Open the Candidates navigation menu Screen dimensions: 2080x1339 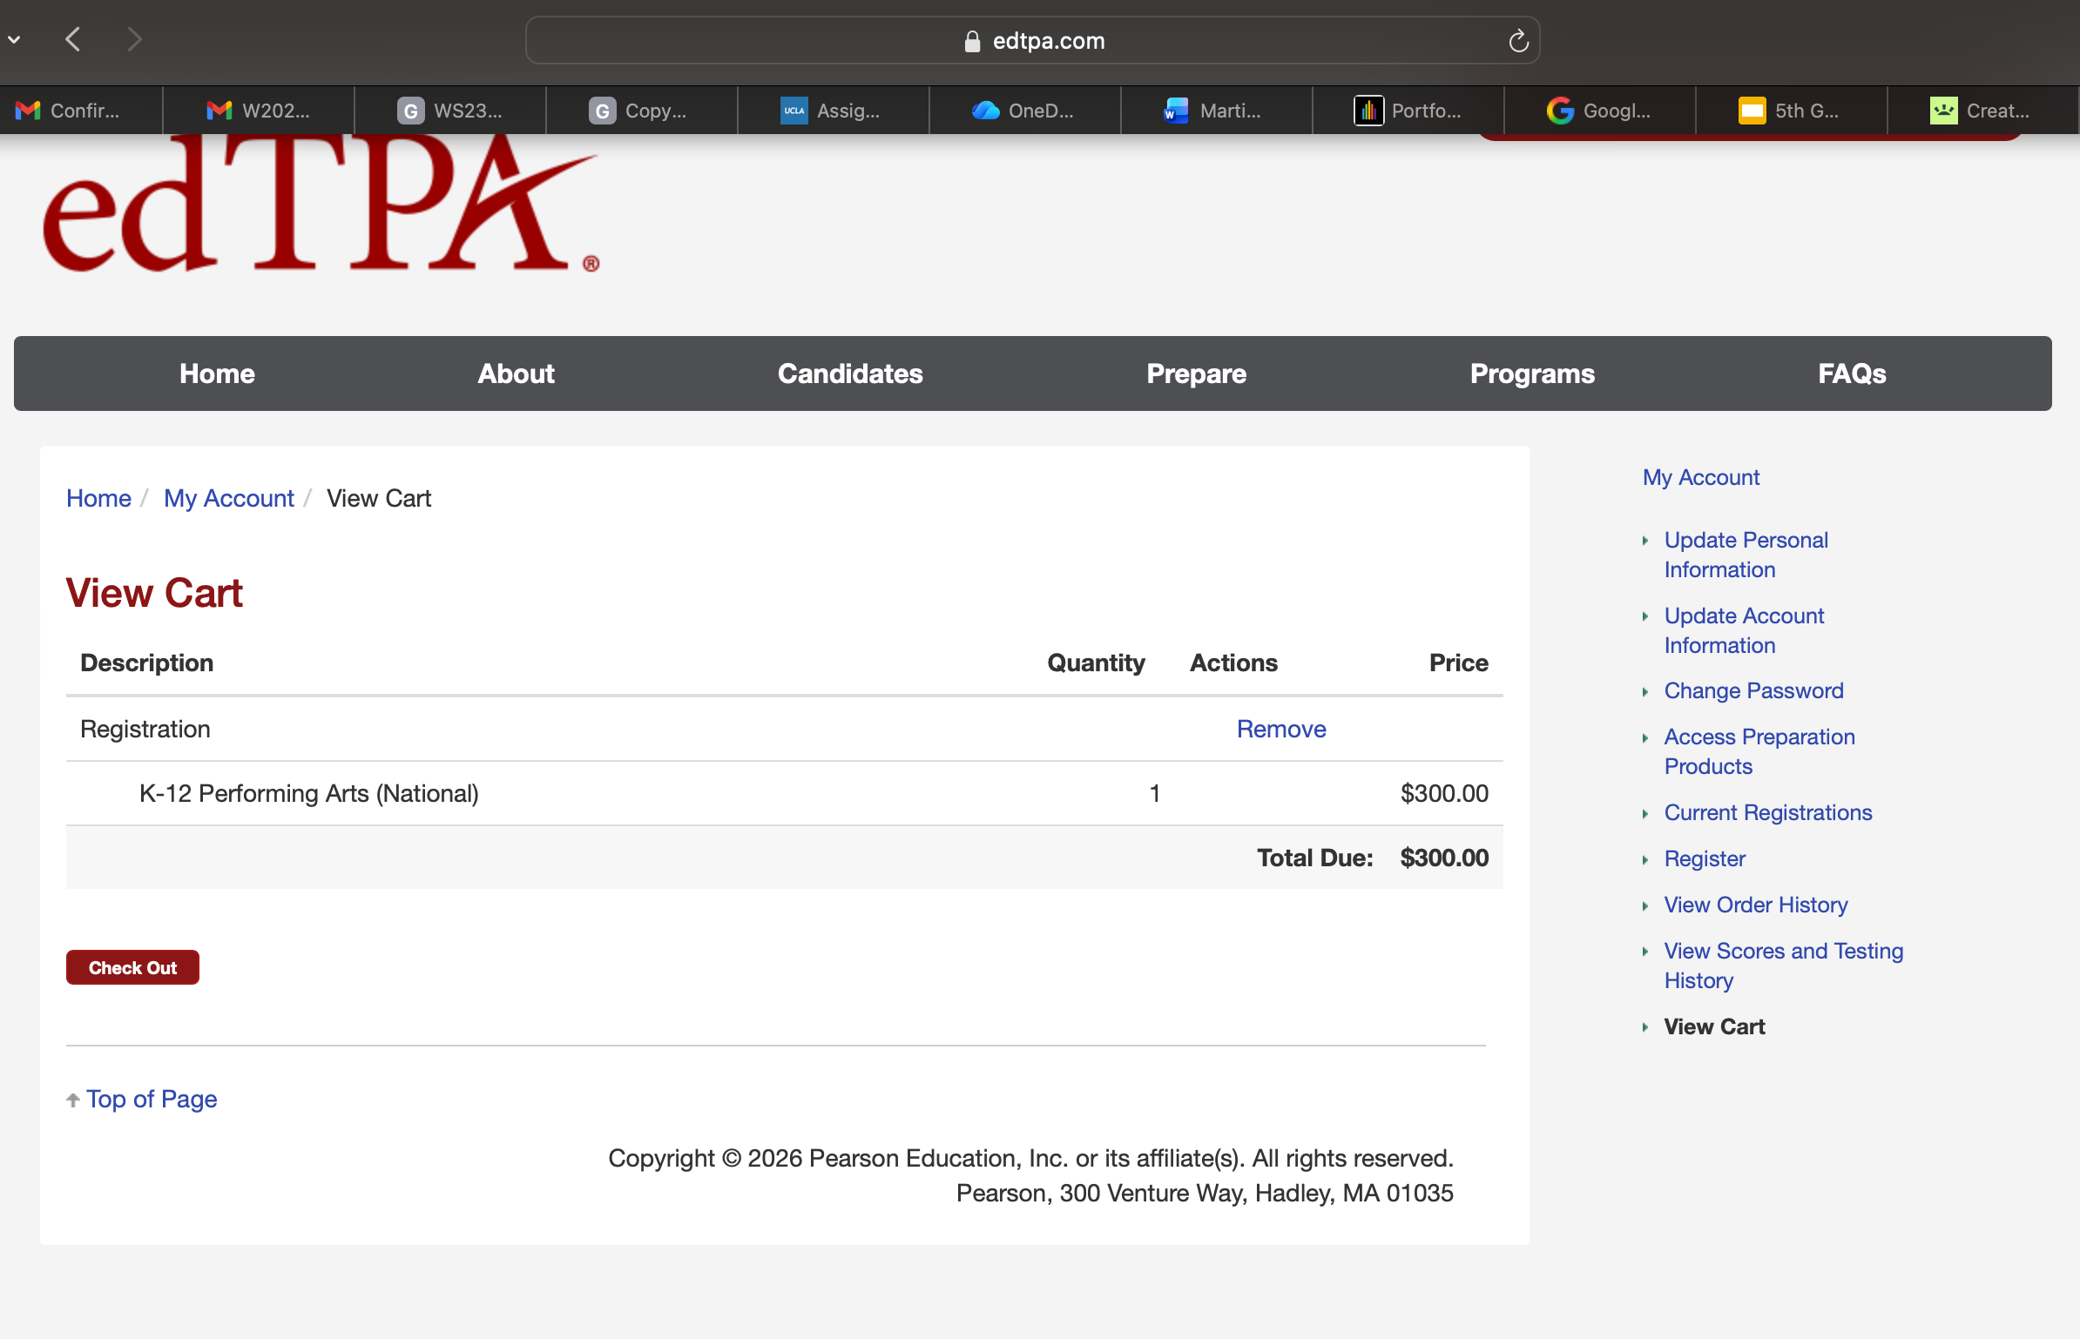(x=849, y=373)
